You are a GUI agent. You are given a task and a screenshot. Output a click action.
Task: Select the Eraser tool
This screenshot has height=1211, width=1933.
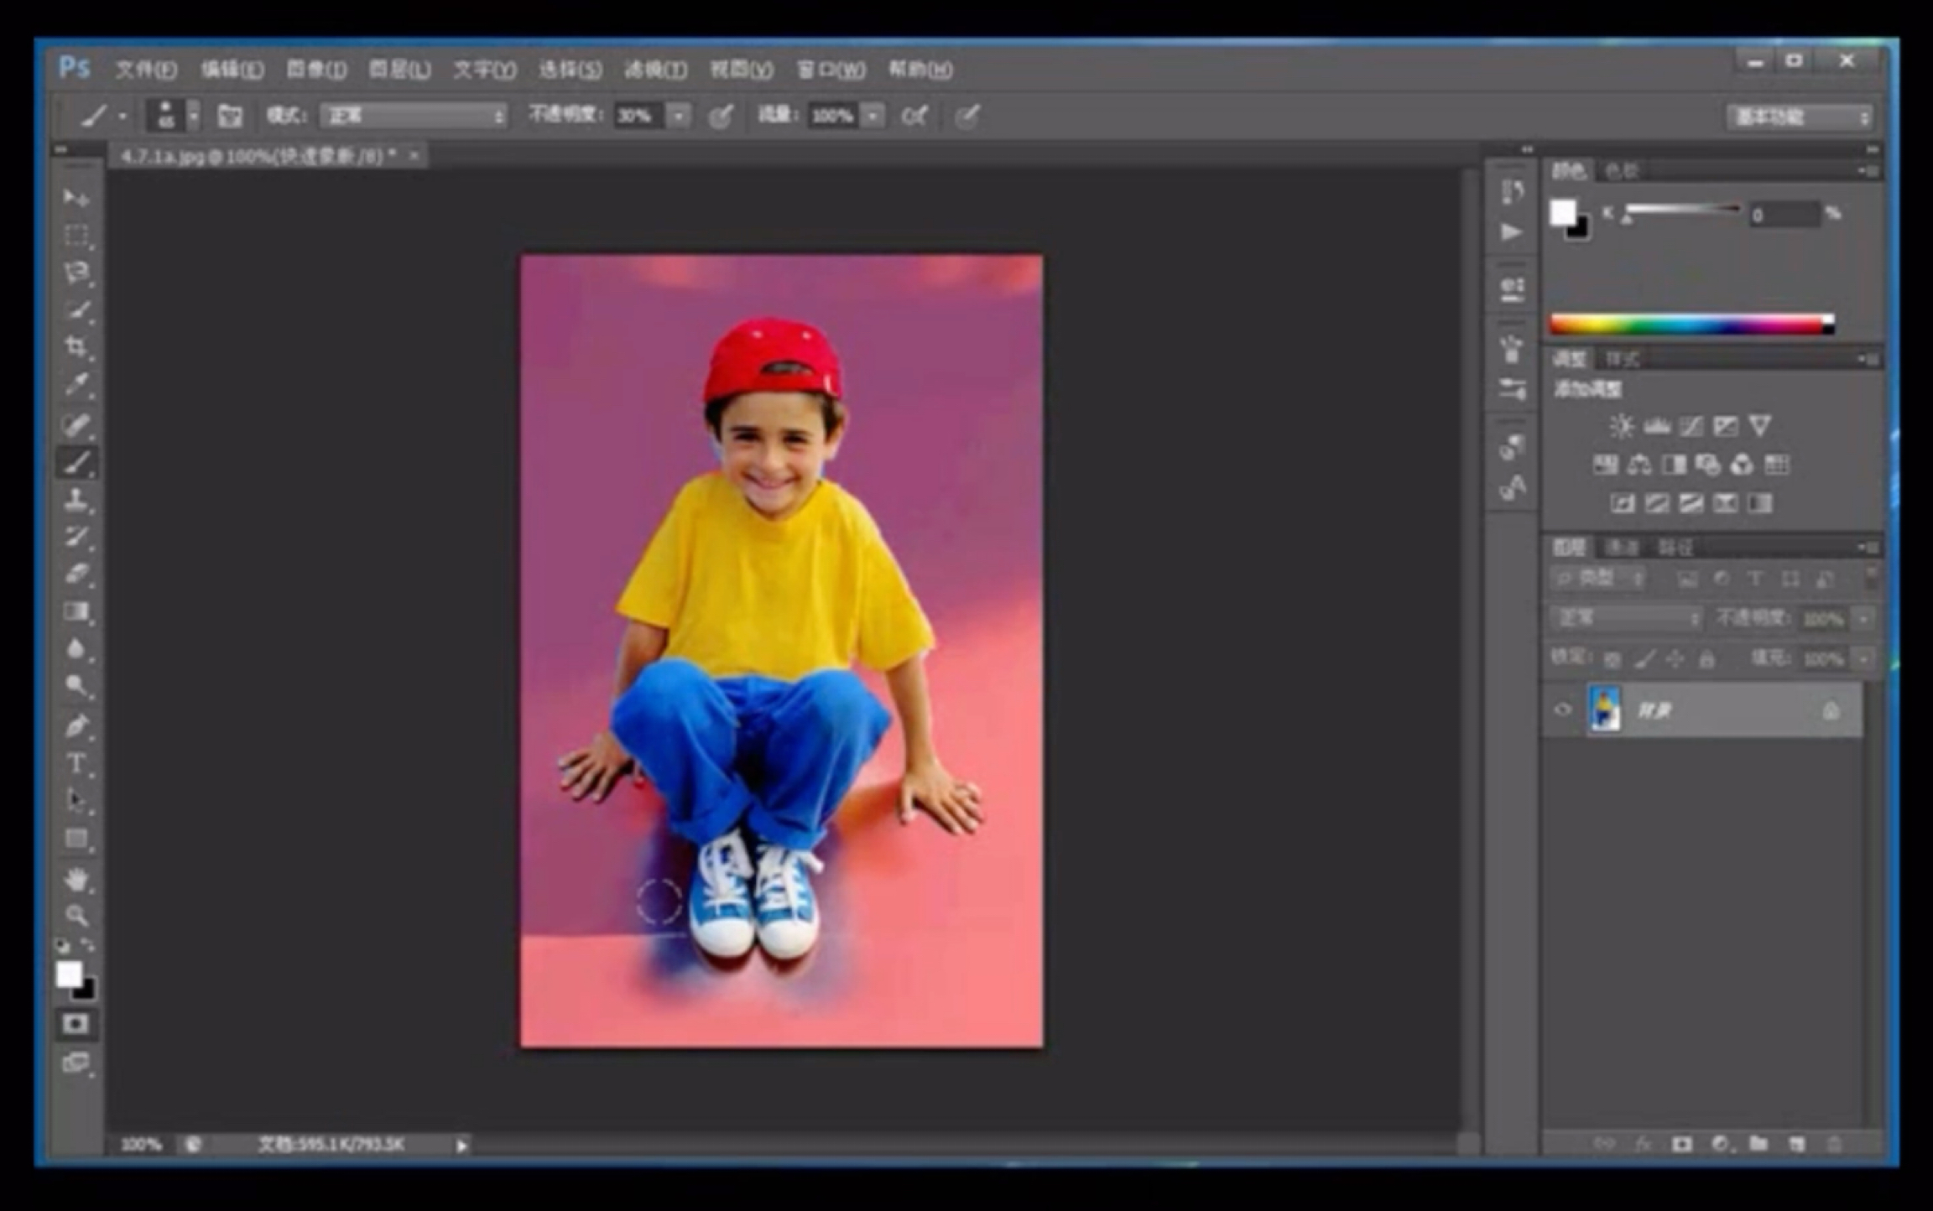(76, 572)
